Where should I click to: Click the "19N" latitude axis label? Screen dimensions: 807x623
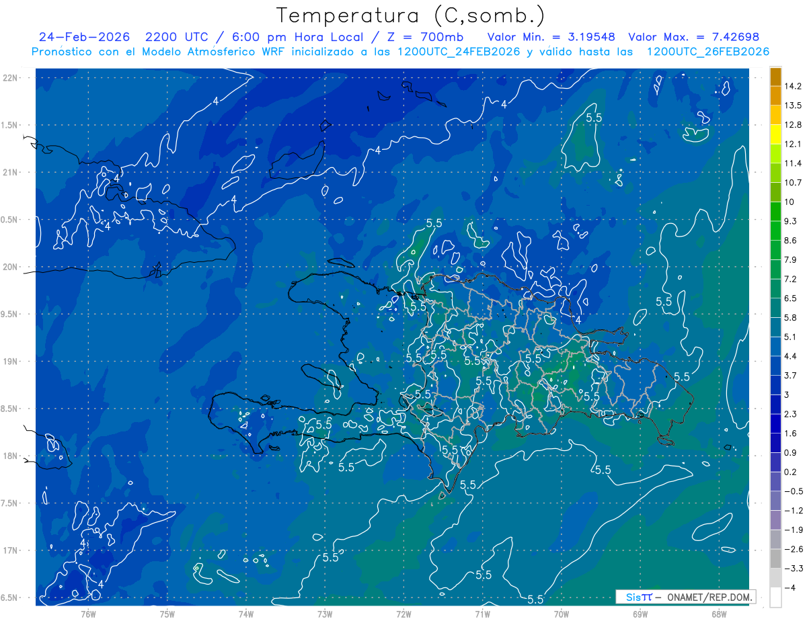[11, 362]
